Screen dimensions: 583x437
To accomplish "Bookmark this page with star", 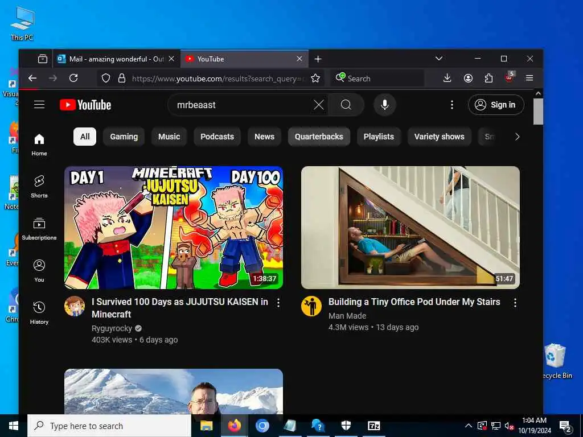I will [x=315, y=78].
